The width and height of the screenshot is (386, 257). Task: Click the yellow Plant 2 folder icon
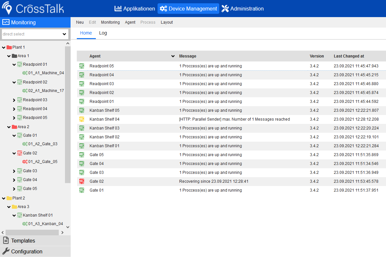pos(9,198)
